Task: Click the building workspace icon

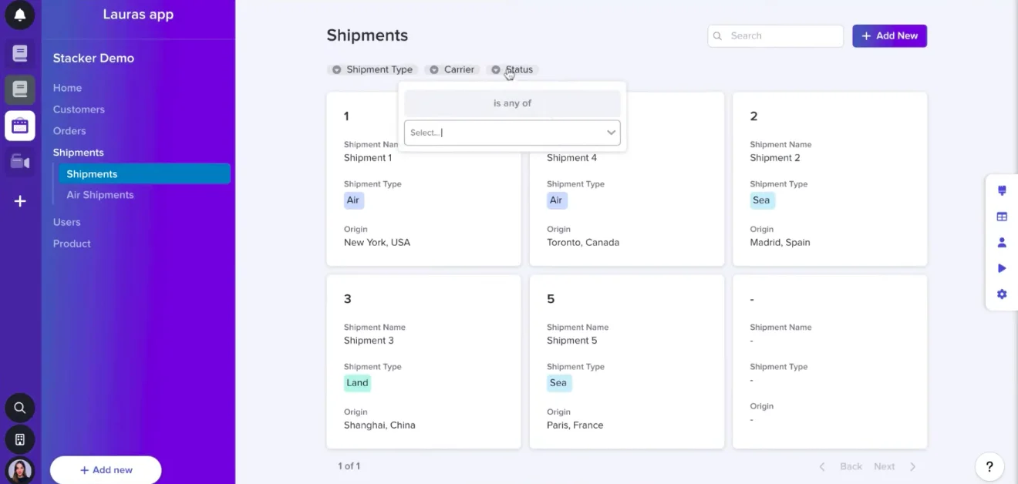Action: click(20, 439)
